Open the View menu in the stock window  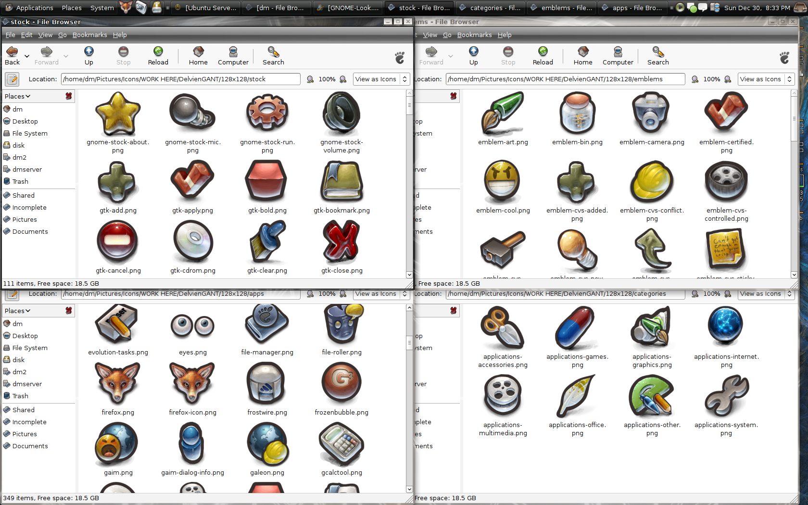point(45,35)
